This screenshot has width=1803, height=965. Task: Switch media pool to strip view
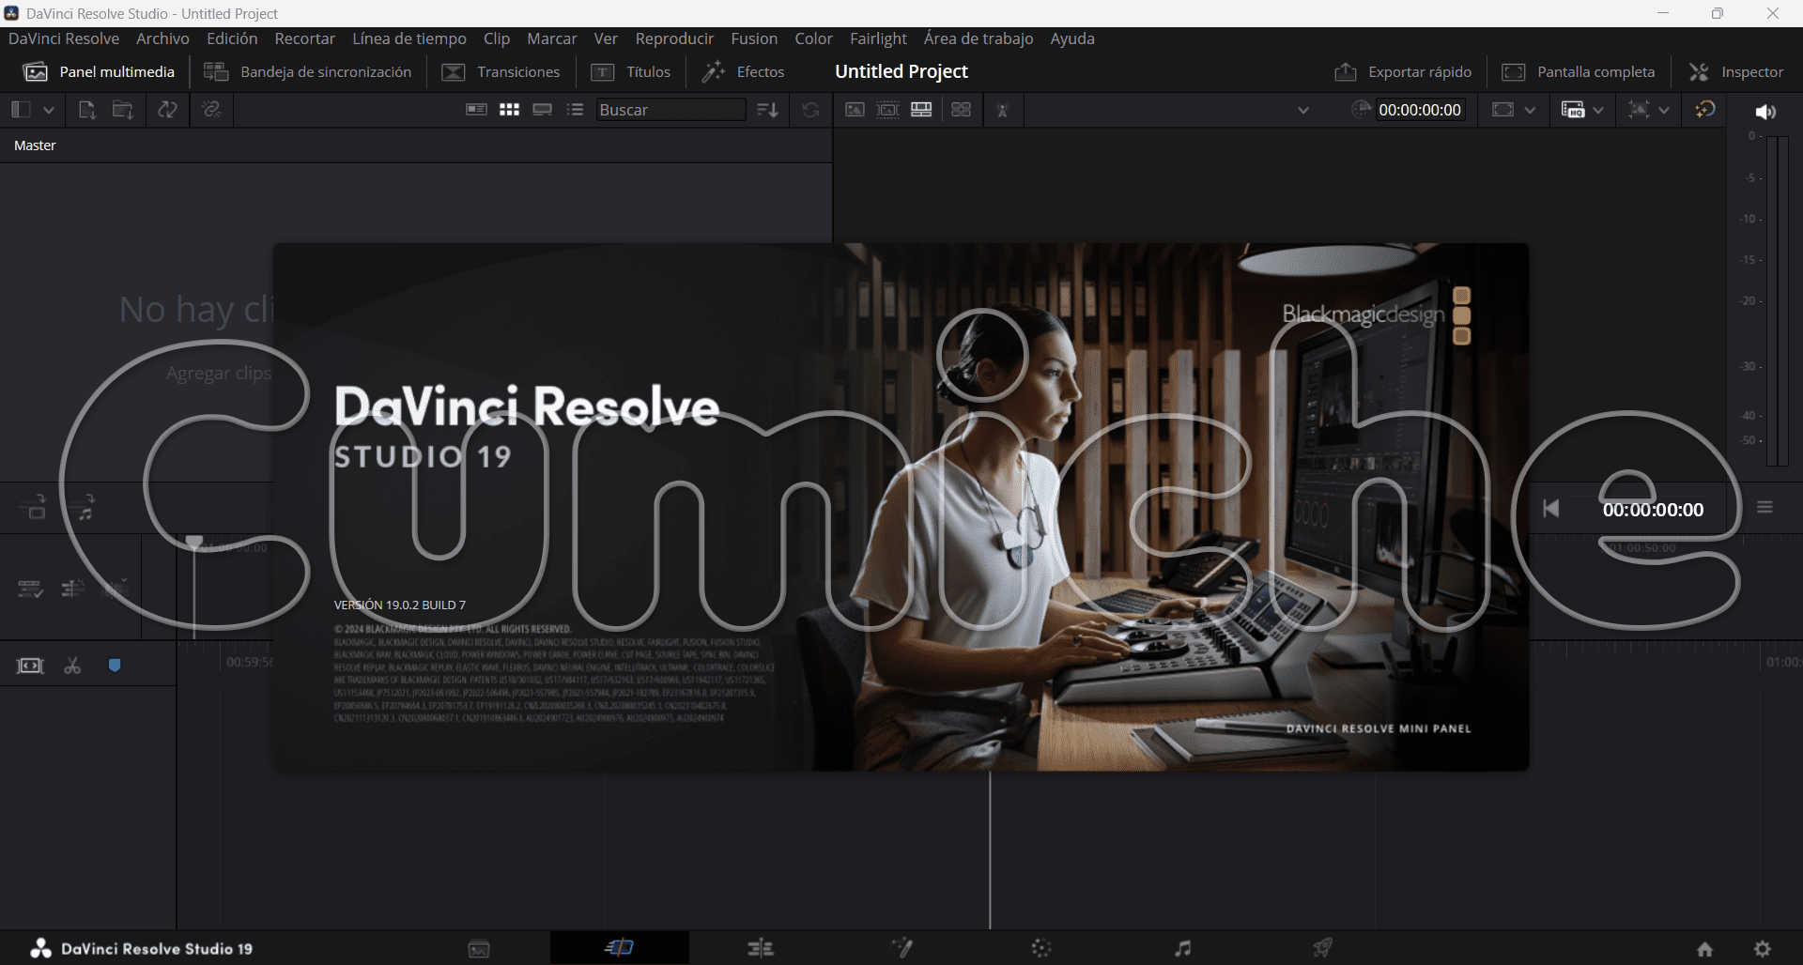pos(542,110)
